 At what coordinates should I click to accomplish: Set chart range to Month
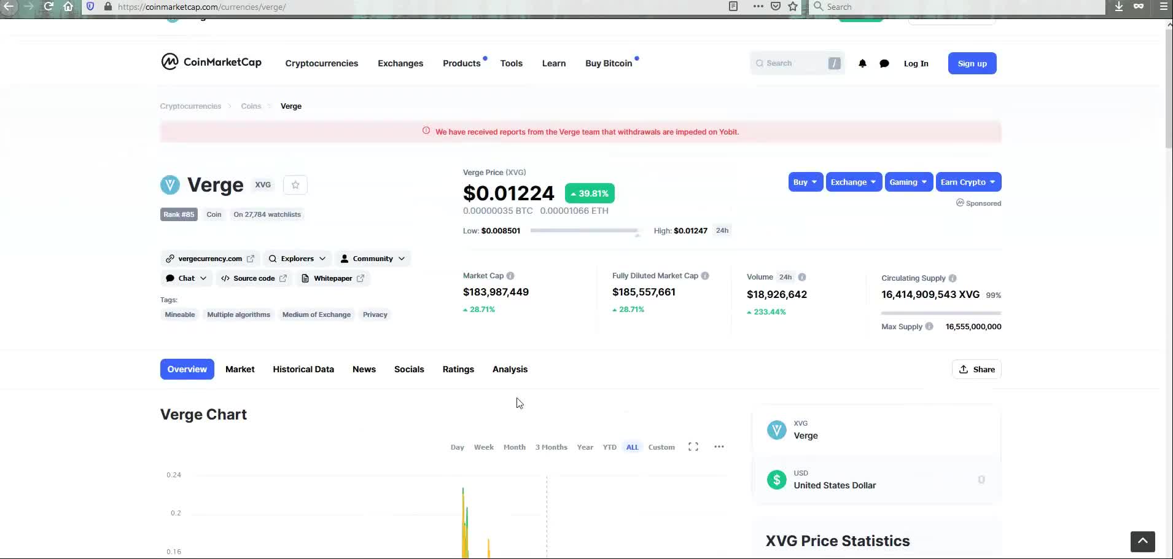[515, 447]
